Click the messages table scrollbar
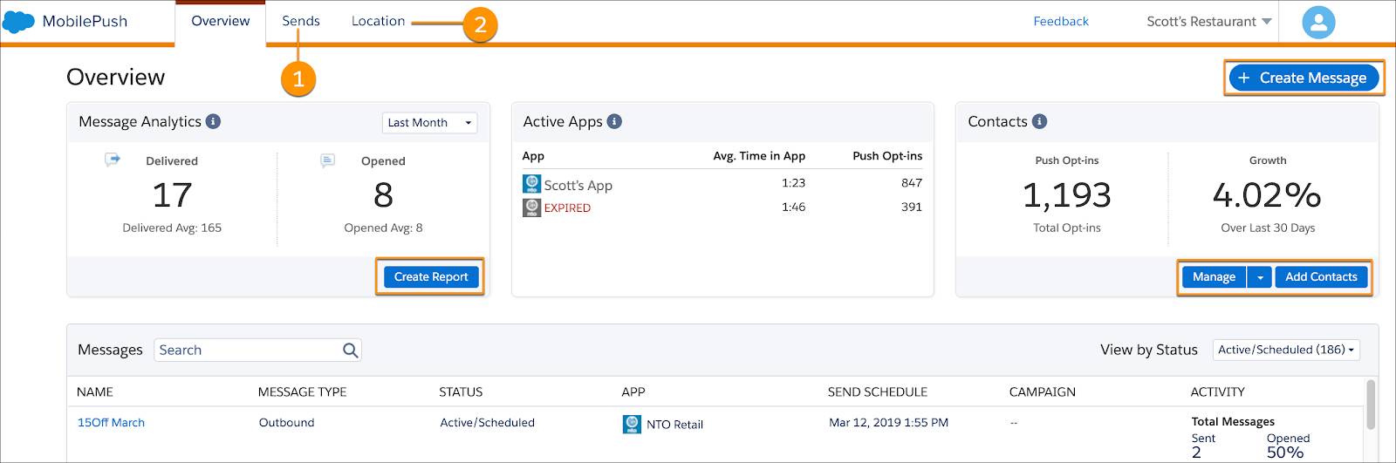This screenshot has height=463, width=1396. coord(1371,405)
